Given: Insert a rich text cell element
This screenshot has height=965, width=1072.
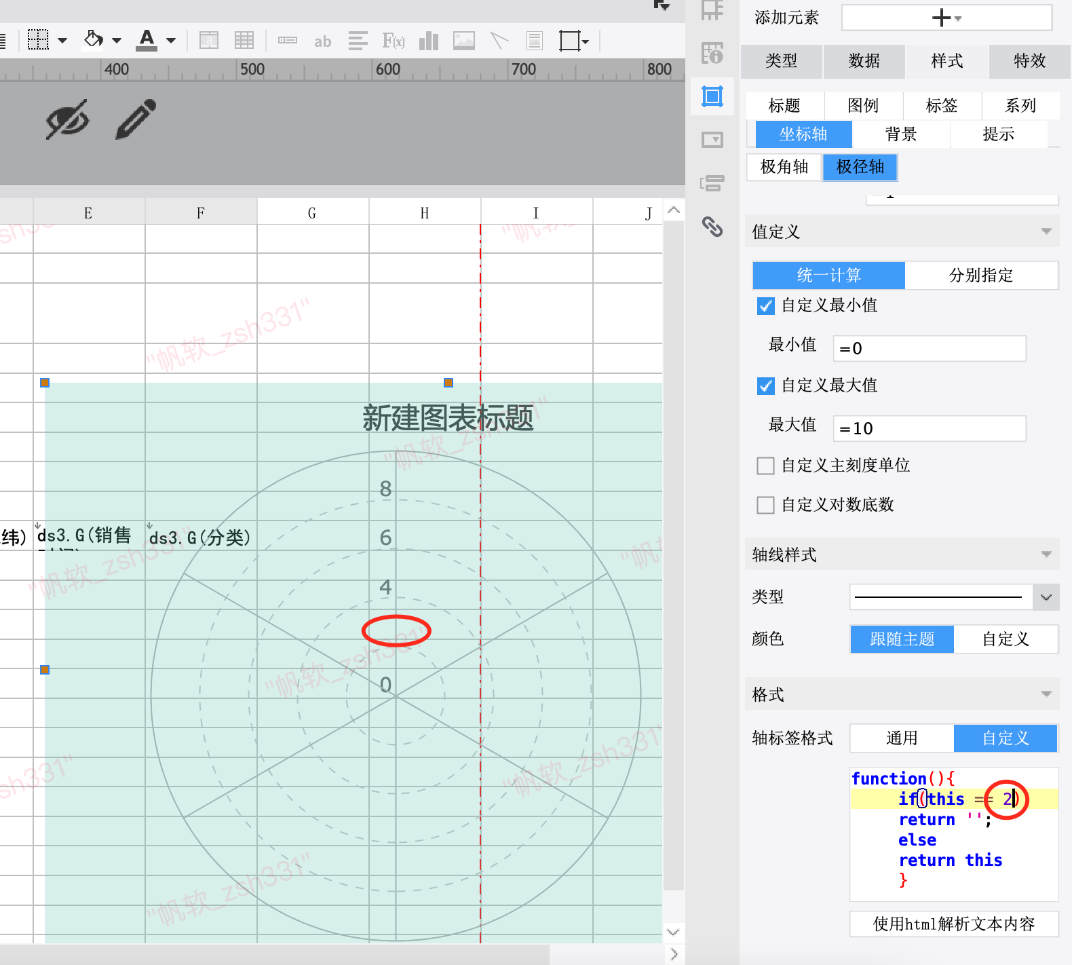Looking at the screenshot, I should point(209,41).
